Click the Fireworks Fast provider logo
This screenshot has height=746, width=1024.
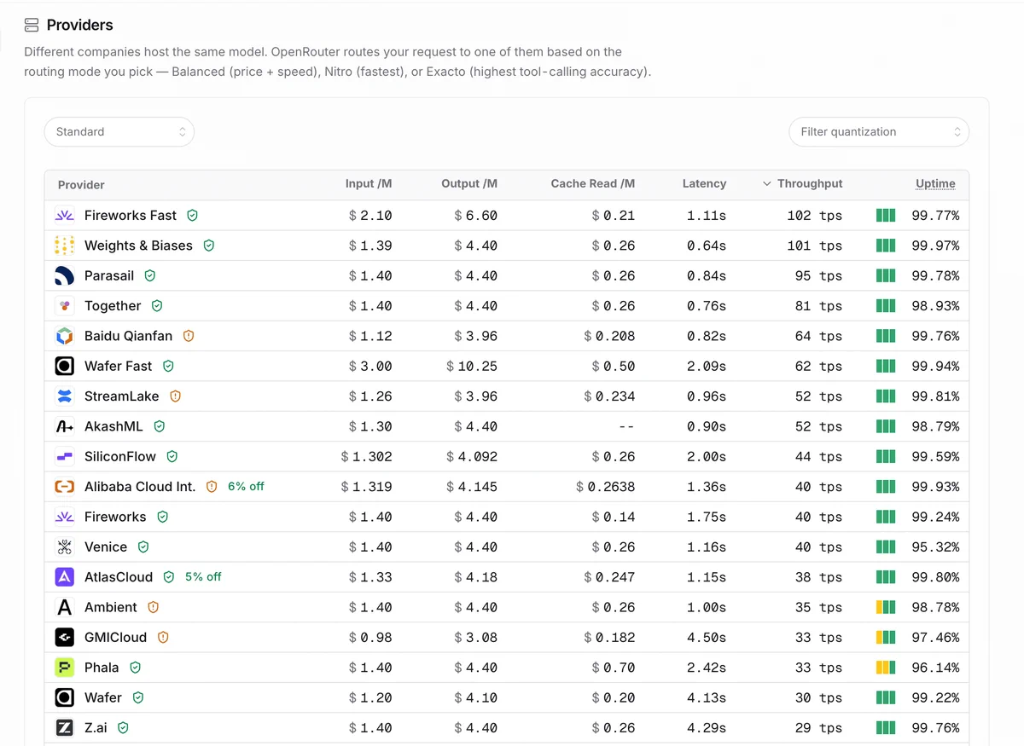click(65, 216)
